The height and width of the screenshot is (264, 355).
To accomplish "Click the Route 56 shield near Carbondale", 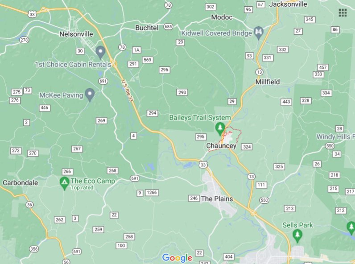I will (x=30, y=205).
